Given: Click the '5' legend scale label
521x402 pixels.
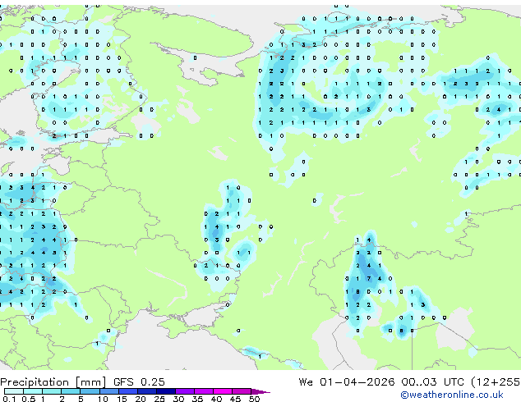Looking at the screenshot, I should click(81, 399).
